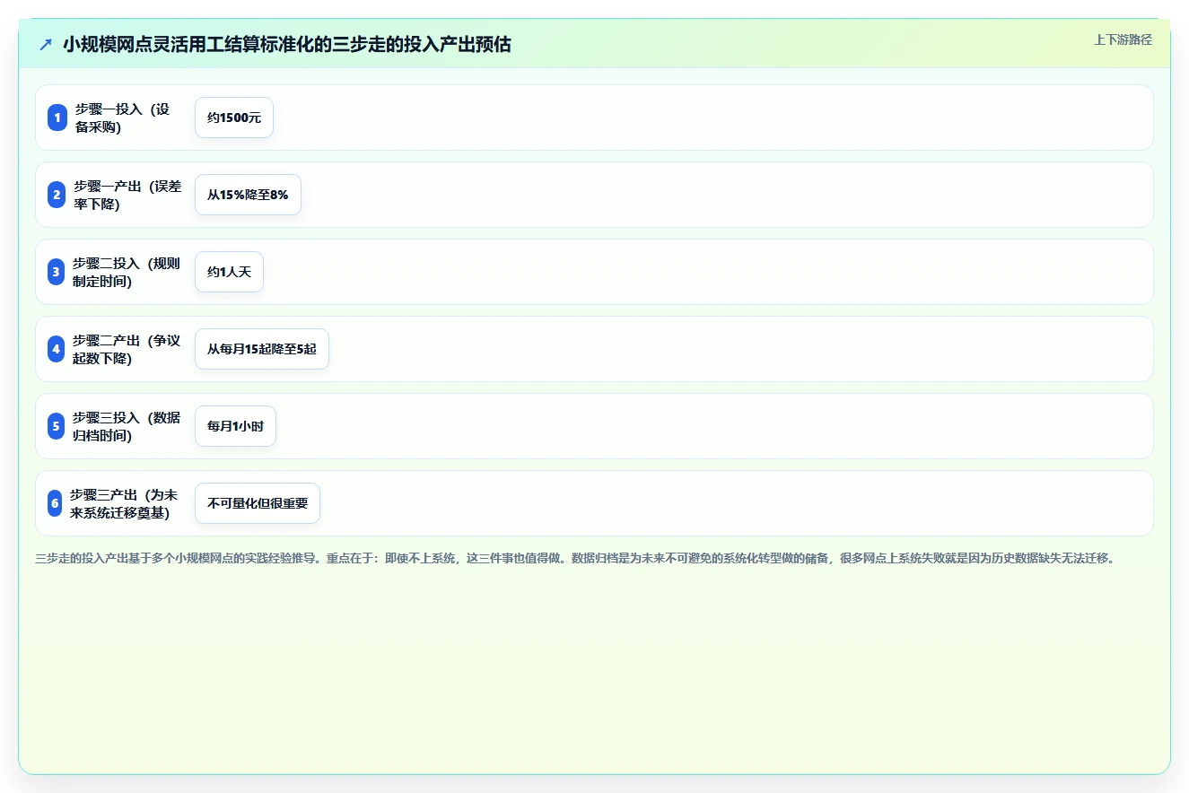Select the label 步骤三投入（数据归档时间）
The width and height of the screenshot is (1189, 793).
coord(127,426)
